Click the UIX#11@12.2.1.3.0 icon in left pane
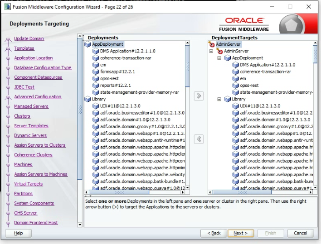Image resolution: width=321 pixels, height=244 pixels. [x=96, y=106]
